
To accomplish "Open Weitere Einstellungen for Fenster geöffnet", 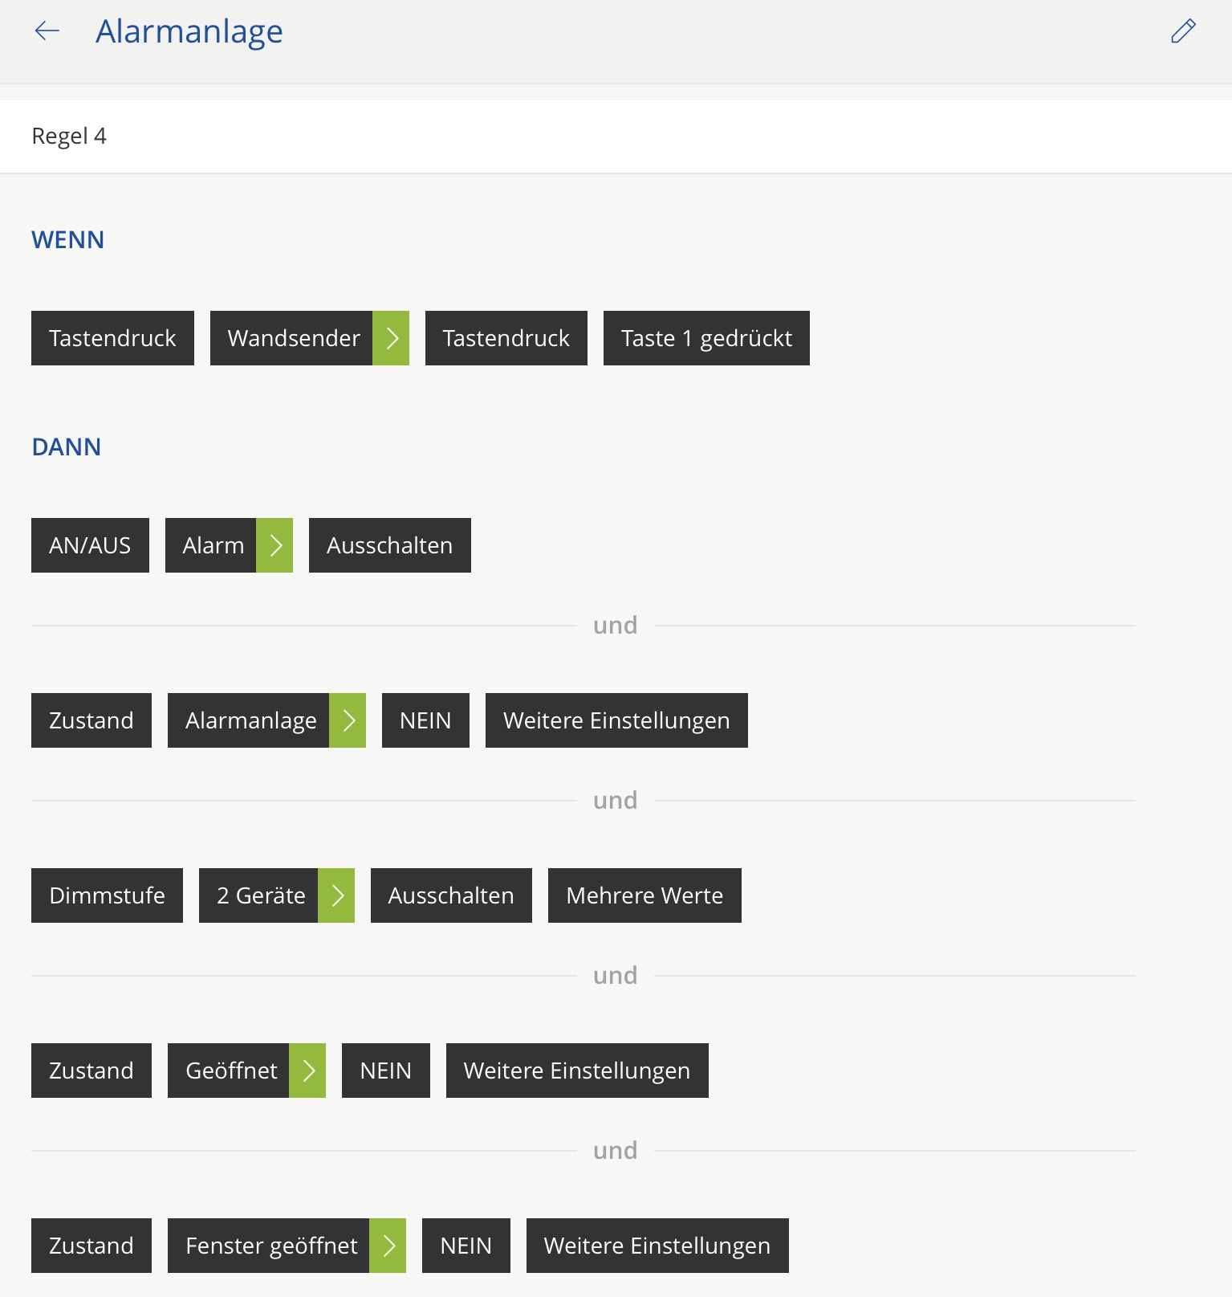I will pos(657,1246).
